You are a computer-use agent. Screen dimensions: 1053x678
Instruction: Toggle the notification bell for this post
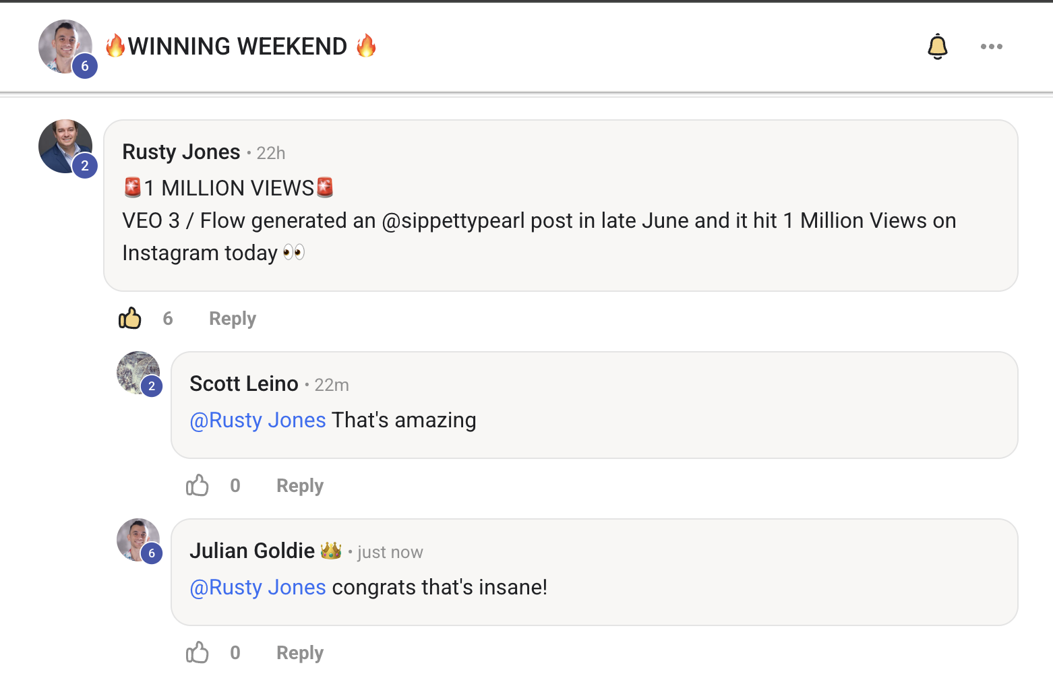click(x=938, y=47)
